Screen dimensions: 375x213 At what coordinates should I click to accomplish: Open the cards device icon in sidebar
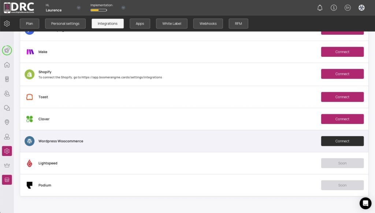coord(7,79)
